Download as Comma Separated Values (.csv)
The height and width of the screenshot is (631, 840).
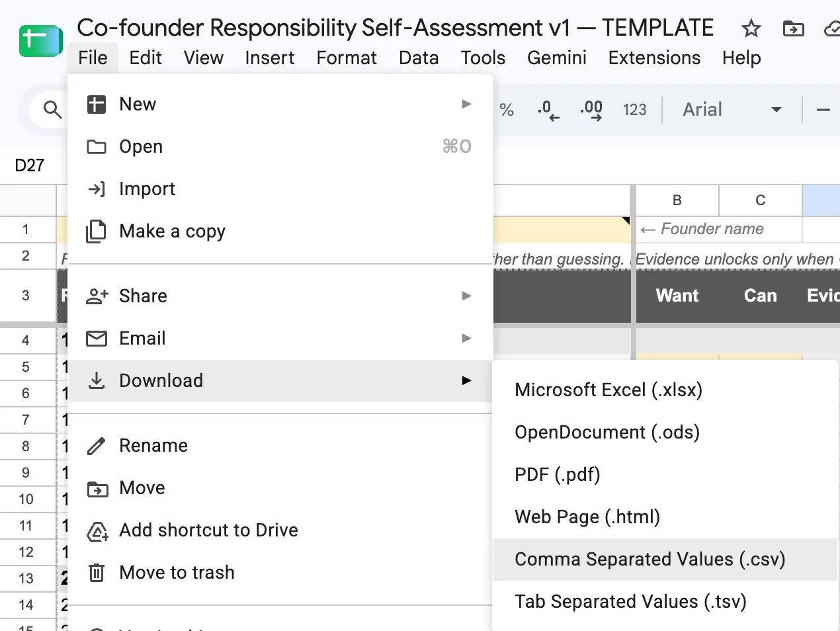[665, 560]
